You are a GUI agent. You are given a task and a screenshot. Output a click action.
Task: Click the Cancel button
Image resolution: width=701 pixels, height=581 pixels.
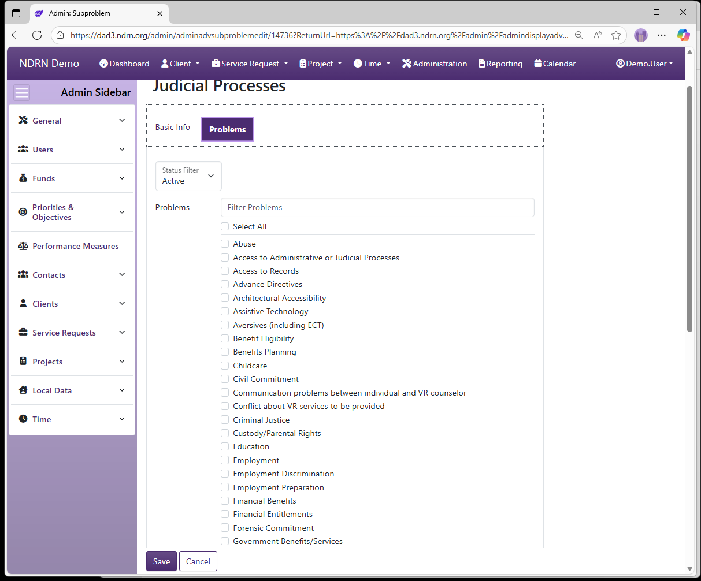point(198,561)
